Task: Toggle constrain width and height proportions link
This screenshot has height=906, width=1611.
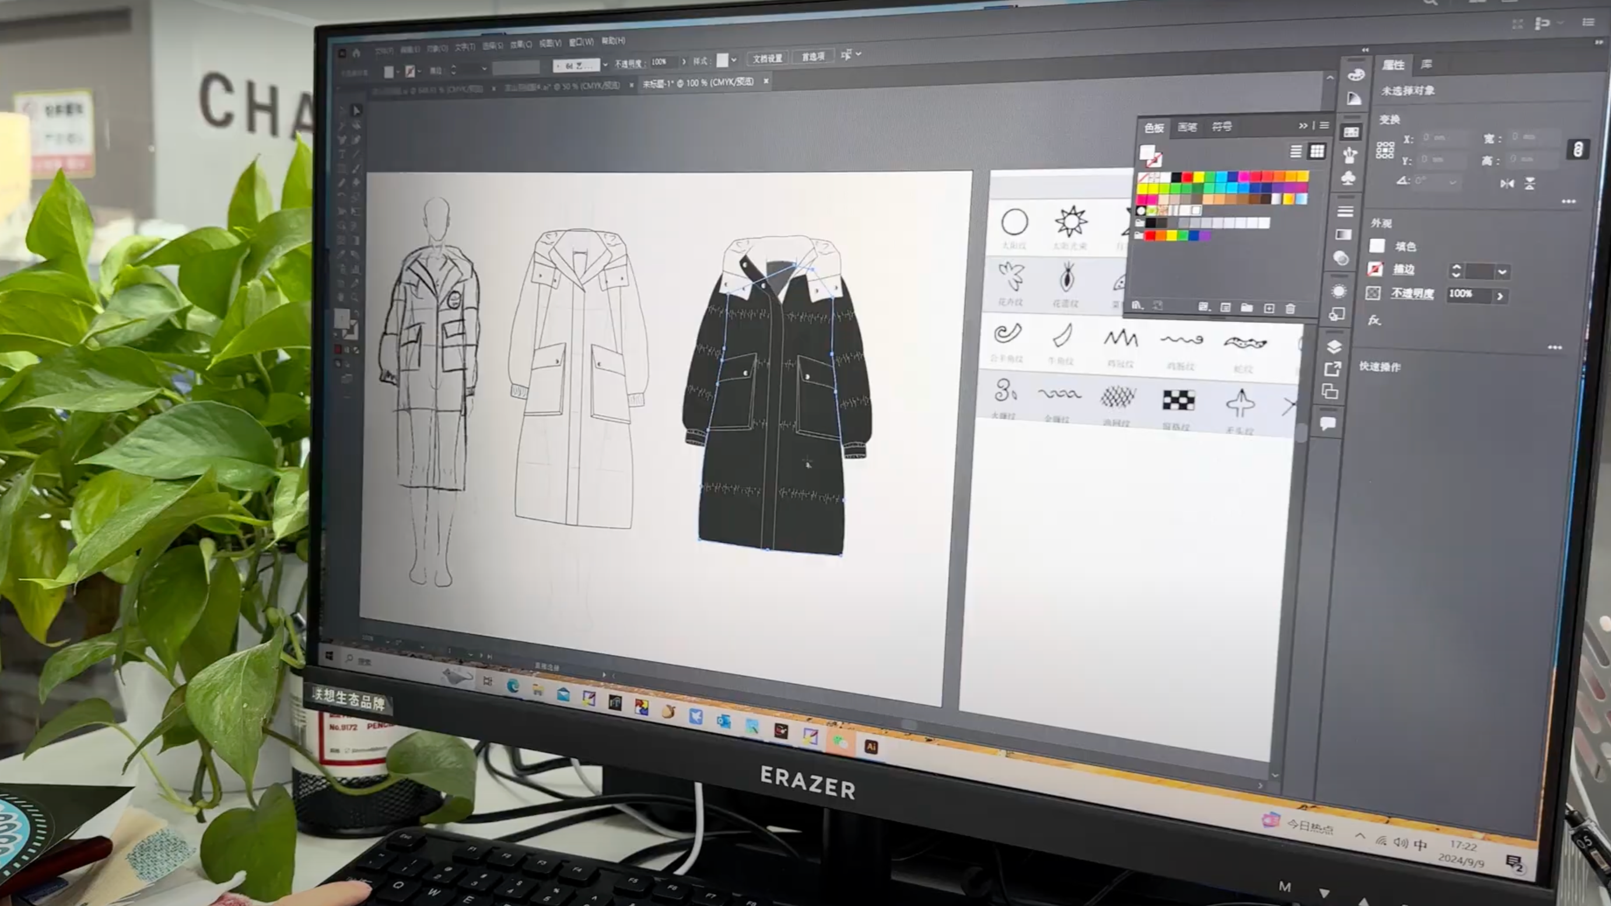Action: (1578, 150)
